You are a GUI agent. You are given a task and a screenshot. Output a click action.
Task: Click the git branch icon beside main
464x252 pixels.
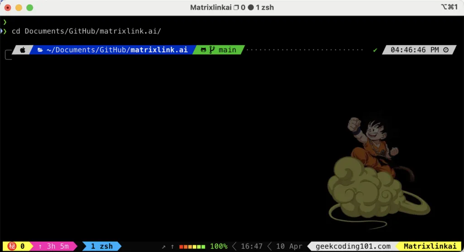click(212, 50)
